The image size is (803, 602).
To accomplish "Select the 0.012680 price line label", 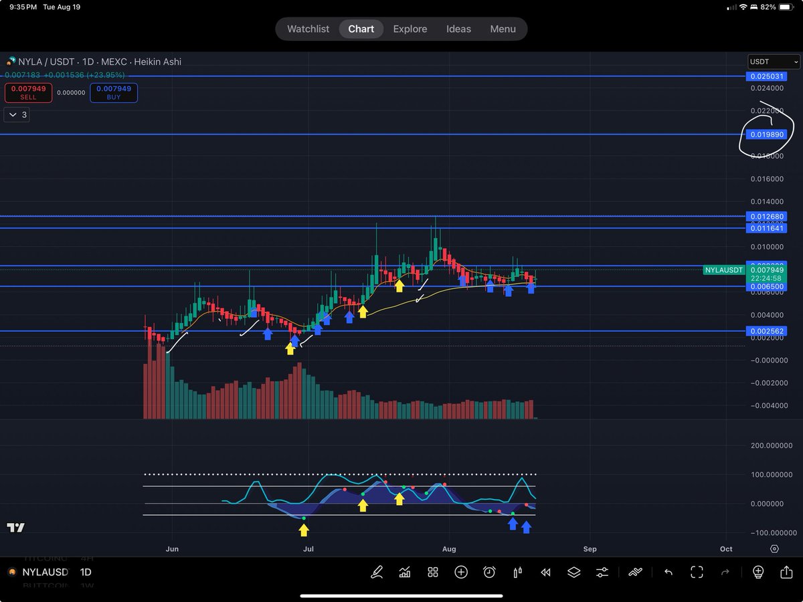I will pyautogui.click(x=767, y=216).
